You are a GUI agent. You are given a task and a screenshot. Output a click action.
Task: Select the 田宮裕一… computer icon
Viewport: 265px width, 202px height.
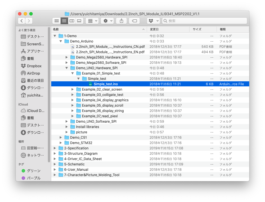[23, 148]
